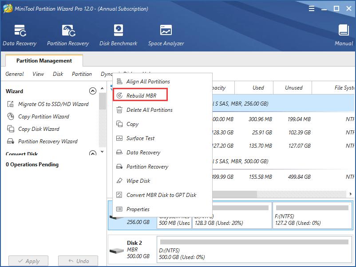Click the Surface Test icon

click(119, 138)
